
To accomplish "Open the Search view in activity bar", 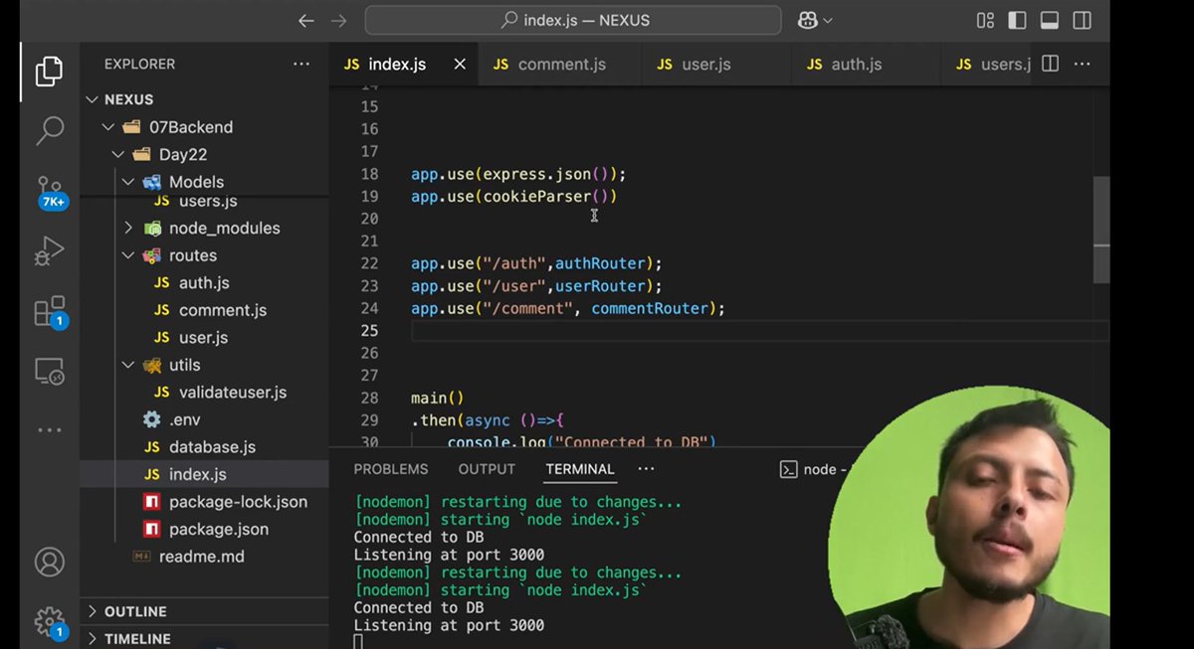I will [x=49, y=129].
